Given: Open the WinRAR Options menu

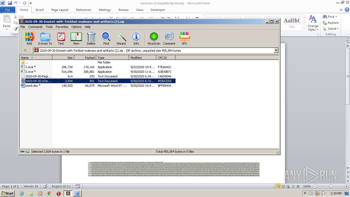Looking at the screenshot, I should pyautogui.click(x=77, y=27).
